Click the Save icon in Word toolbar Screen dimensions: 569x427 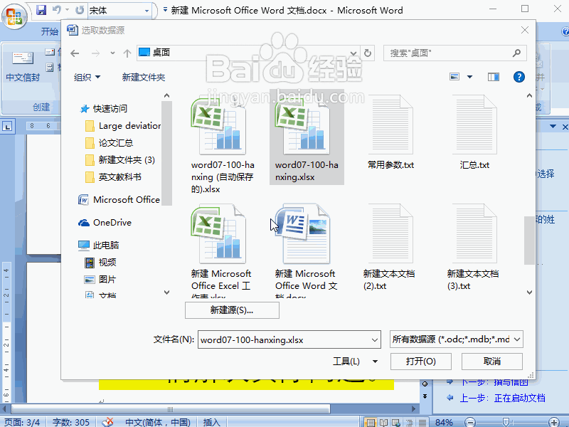point(41,10)
